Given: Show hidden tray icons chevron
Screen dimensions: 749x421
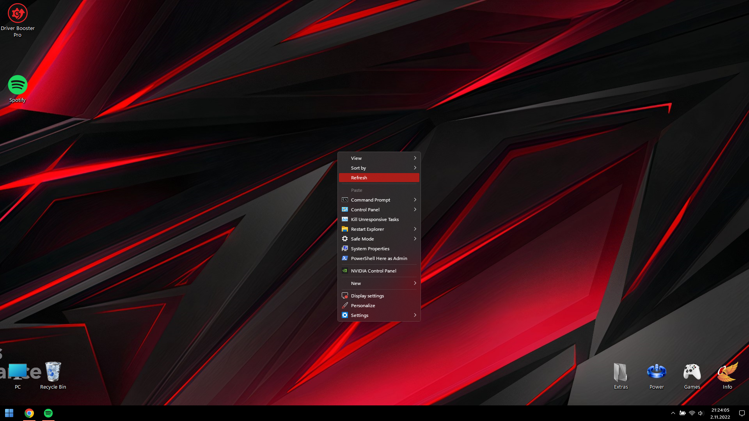Looking at the screenshot, I should (x=673, y=413).
